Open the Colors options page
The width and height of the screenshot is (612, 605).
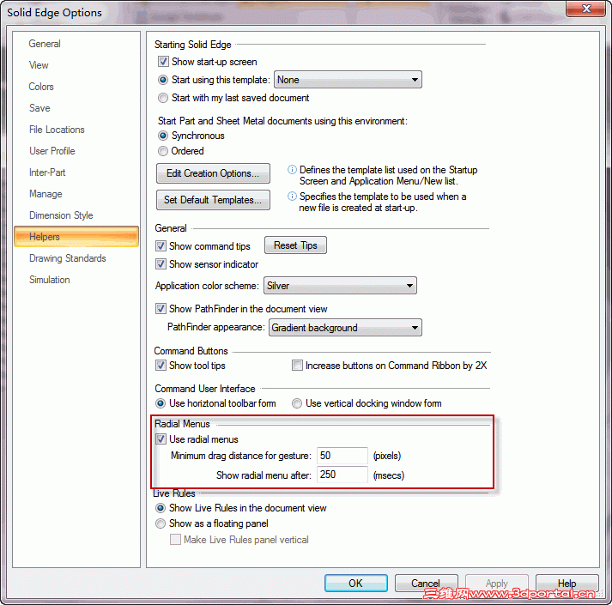(41, 87)
